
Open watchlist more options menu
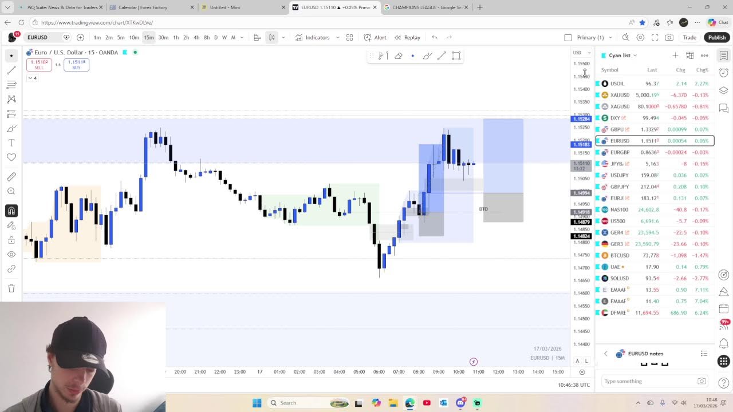(704, 56)
